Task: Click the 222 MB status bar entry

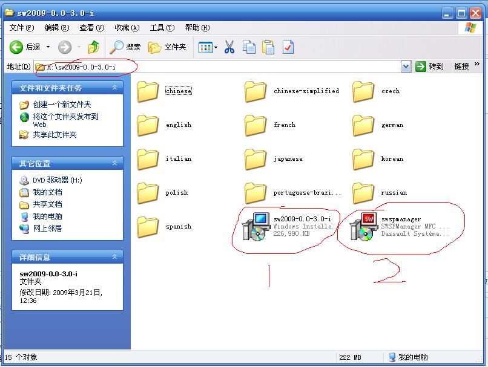Action: [350, 357]
